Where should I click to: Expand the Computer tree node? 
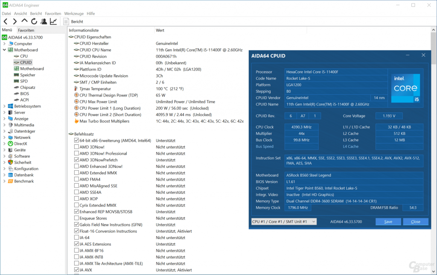[x=4, y=44]
